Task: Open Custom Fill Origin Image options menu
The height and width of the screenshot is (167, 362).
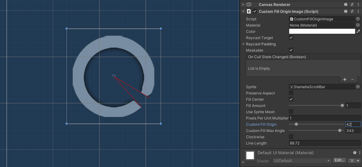Action: click(x=358, y=11)
